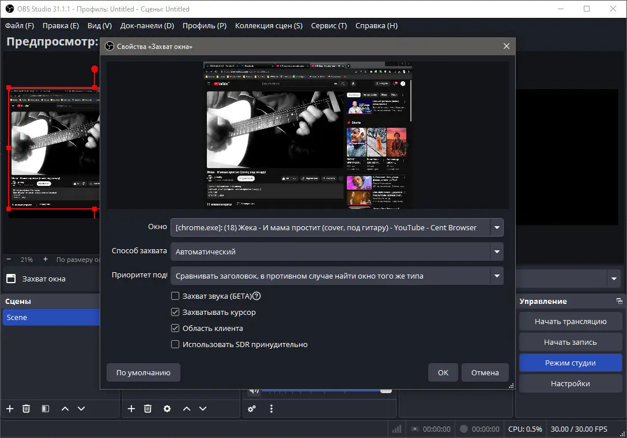Viewport: 627px width, 438px height.
Task: Open the Профиль (P) menu
Action: click(x=205, y=25)
